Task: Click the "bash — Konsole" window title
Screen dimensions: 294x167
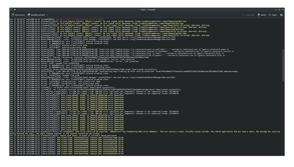Action: click(148, 9)
